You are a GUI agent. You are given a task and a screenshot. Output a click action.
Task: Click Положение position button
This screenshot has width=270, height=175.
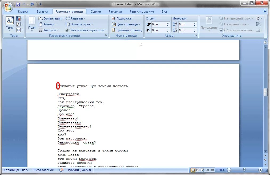point(209,24)
